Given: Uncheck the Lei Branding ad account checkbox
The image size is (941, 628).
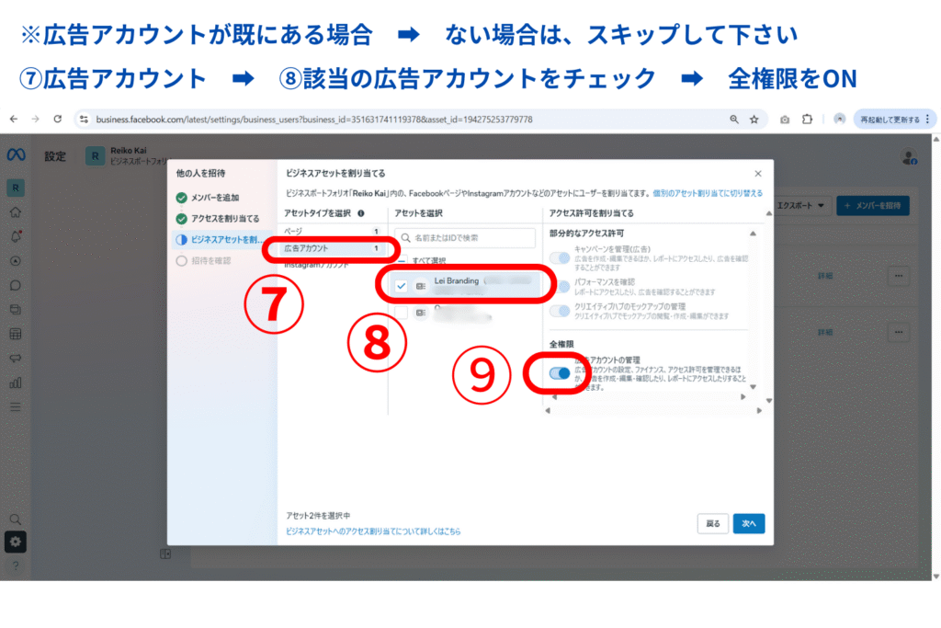Looking at the screenshot, I should (402, 286).
